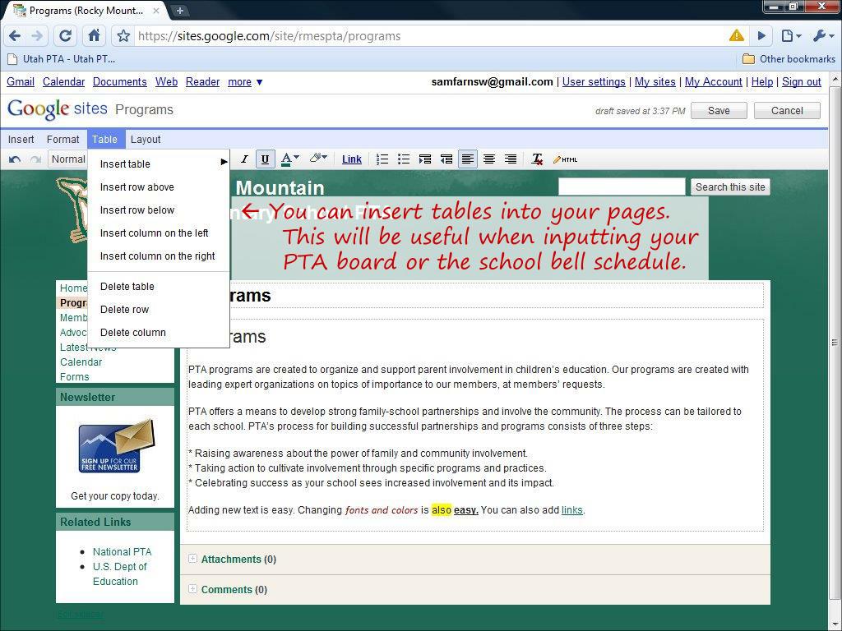Choose Insert row above
Screen dimensions: 842x631
[x=159, y=187]
